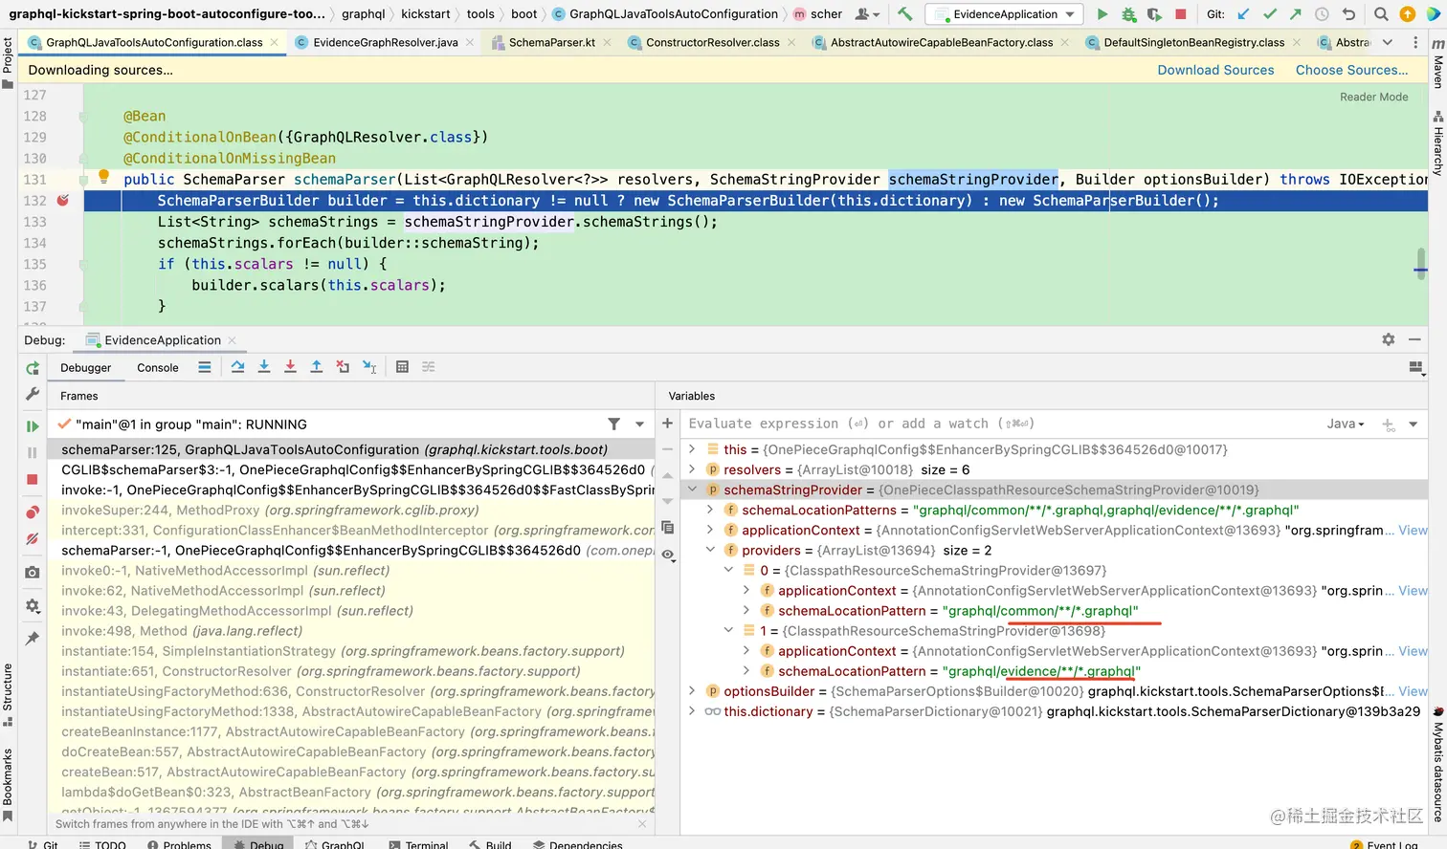The height and width of the screenshot is (849, 1447).
Task: Toggle the breakpoint on line 132
Action: coord(62,201)
